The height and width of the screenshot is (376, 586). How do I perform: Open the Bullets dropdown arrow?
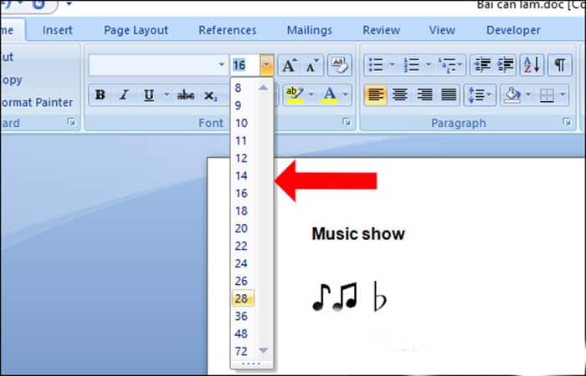[x=392, y=65]
